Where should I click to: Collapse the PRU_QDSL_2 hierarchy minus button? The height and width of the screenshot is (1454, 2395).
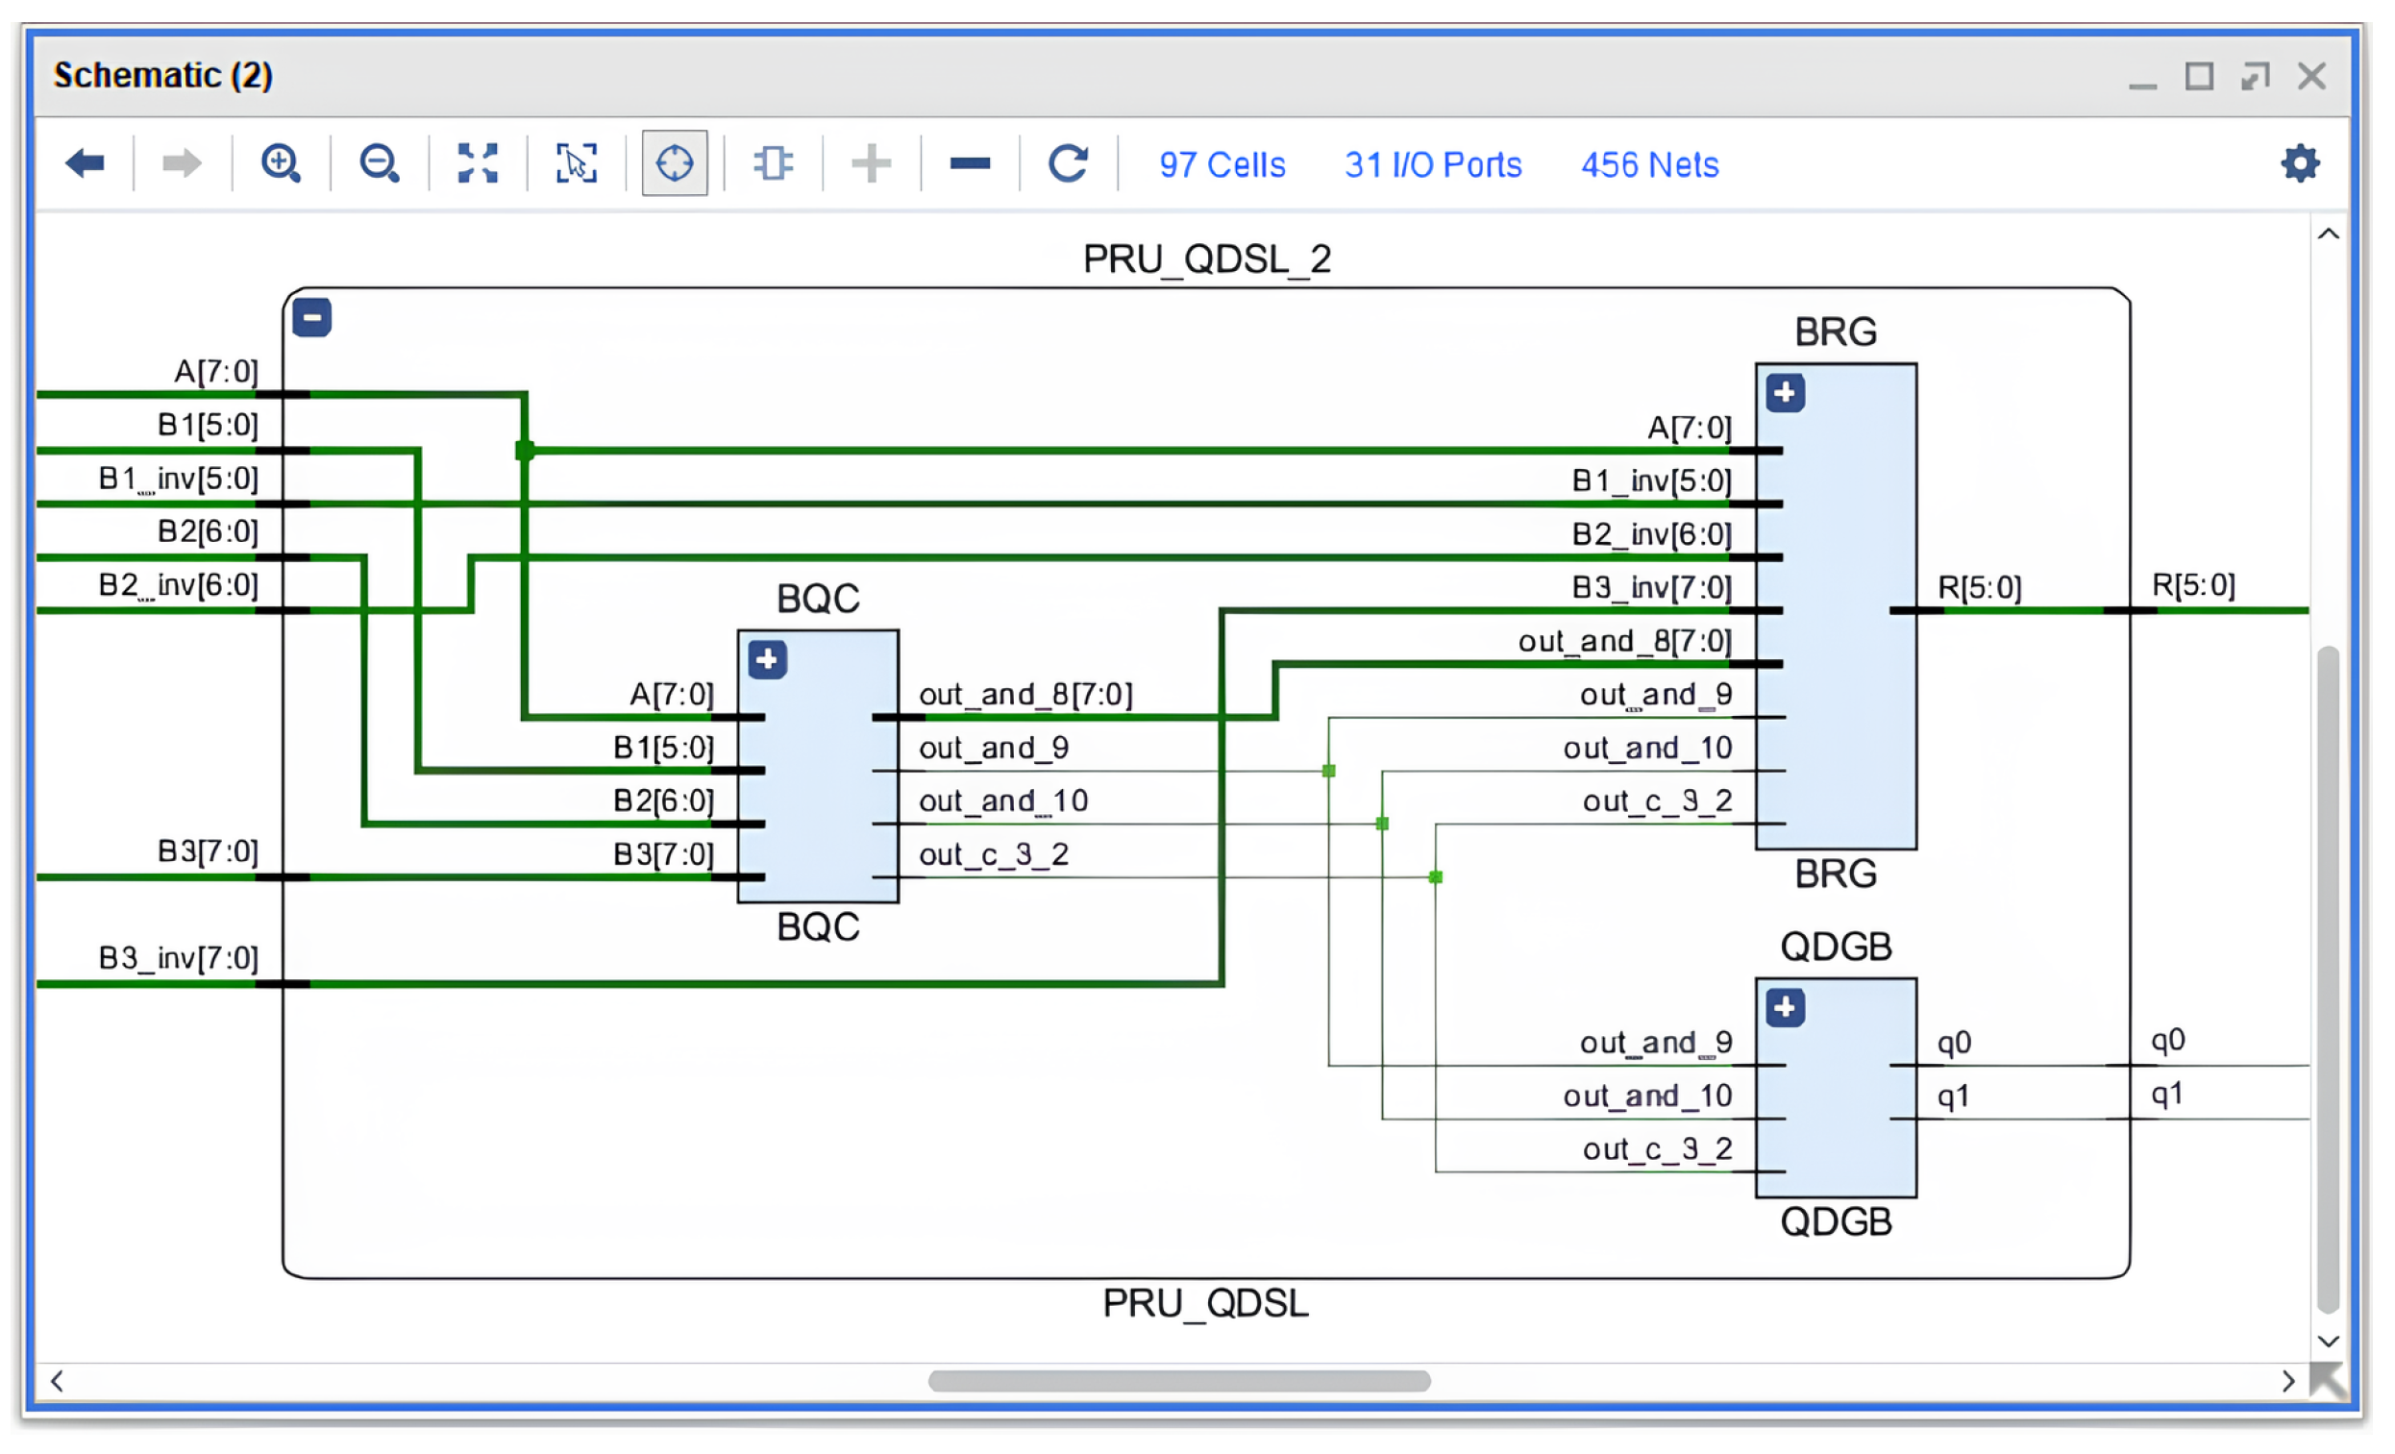(x=312, y=317)
